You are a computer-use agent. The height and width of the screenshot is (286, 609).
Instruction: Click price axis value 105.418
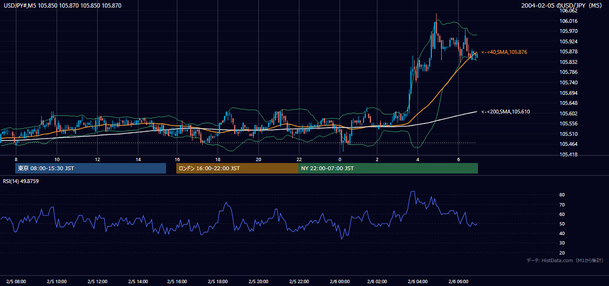569,154
